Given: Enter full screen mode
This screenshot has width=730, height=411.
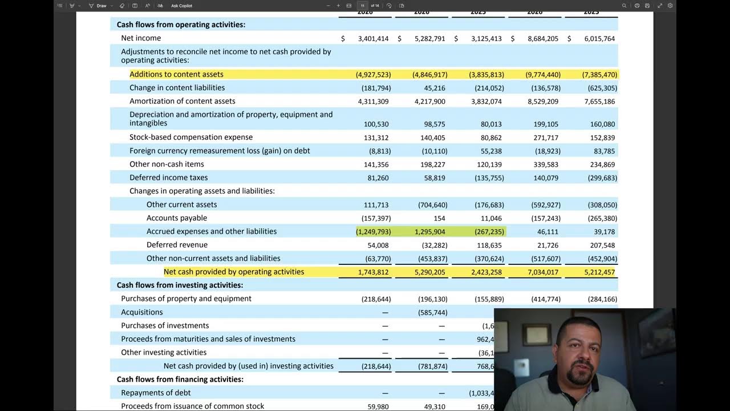Looking at the screenshot, I should coord(660,6).
